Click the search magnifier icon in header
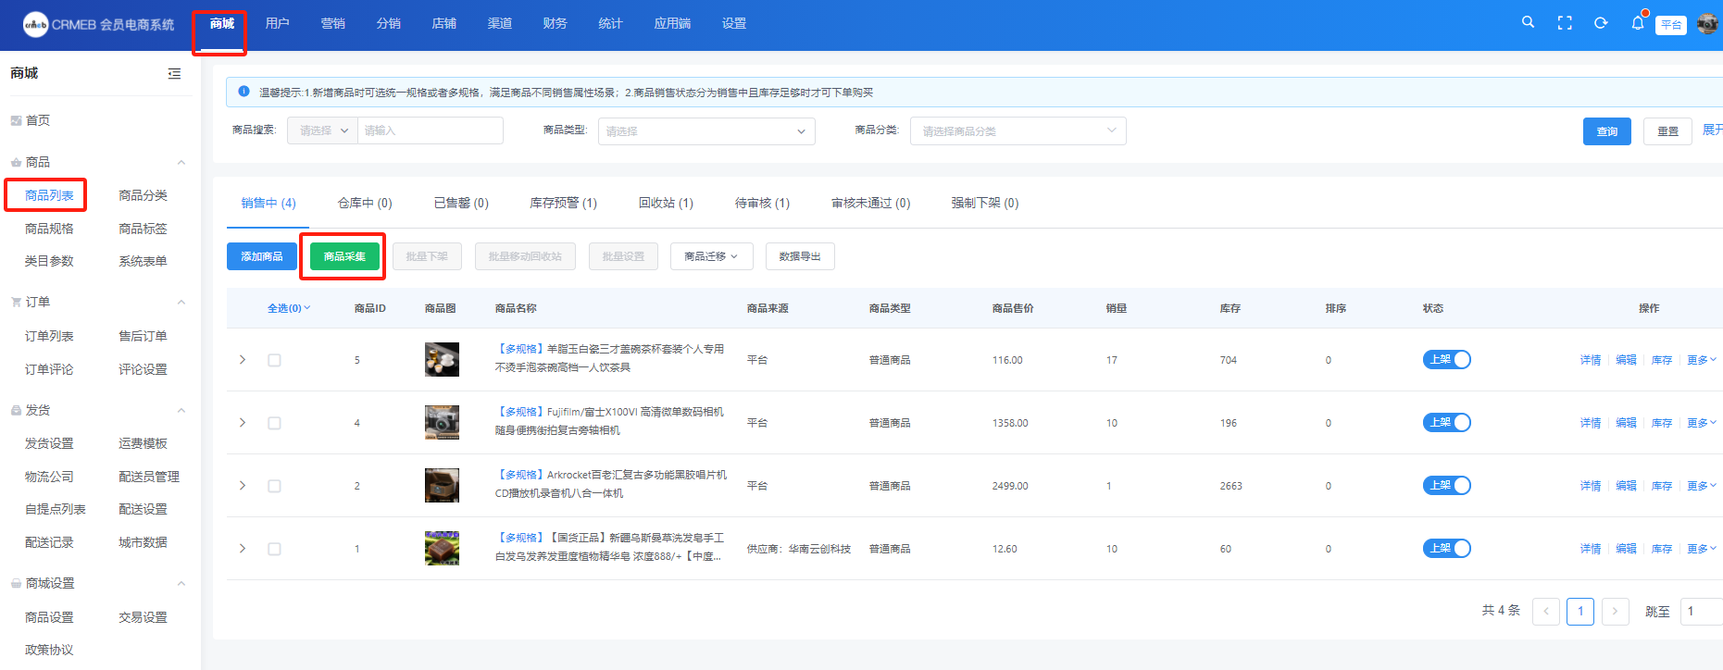Screen dimensions: 1723x670 (x=1528, y=22)
